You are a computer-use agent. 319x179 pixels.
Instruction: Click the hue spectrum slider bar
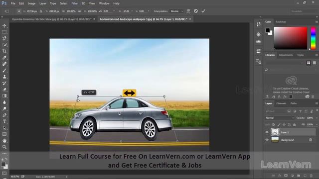coord(314,38)
